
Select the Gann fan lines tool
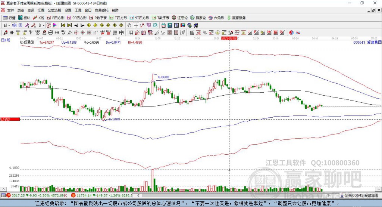(137, 33)
